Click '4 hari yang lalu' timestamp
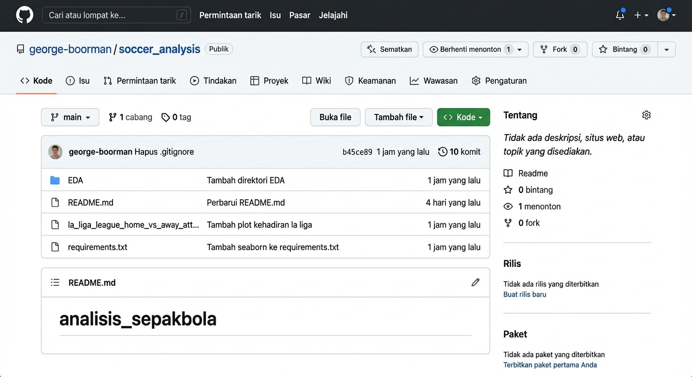Screen dimensions: 692x377 453,202
